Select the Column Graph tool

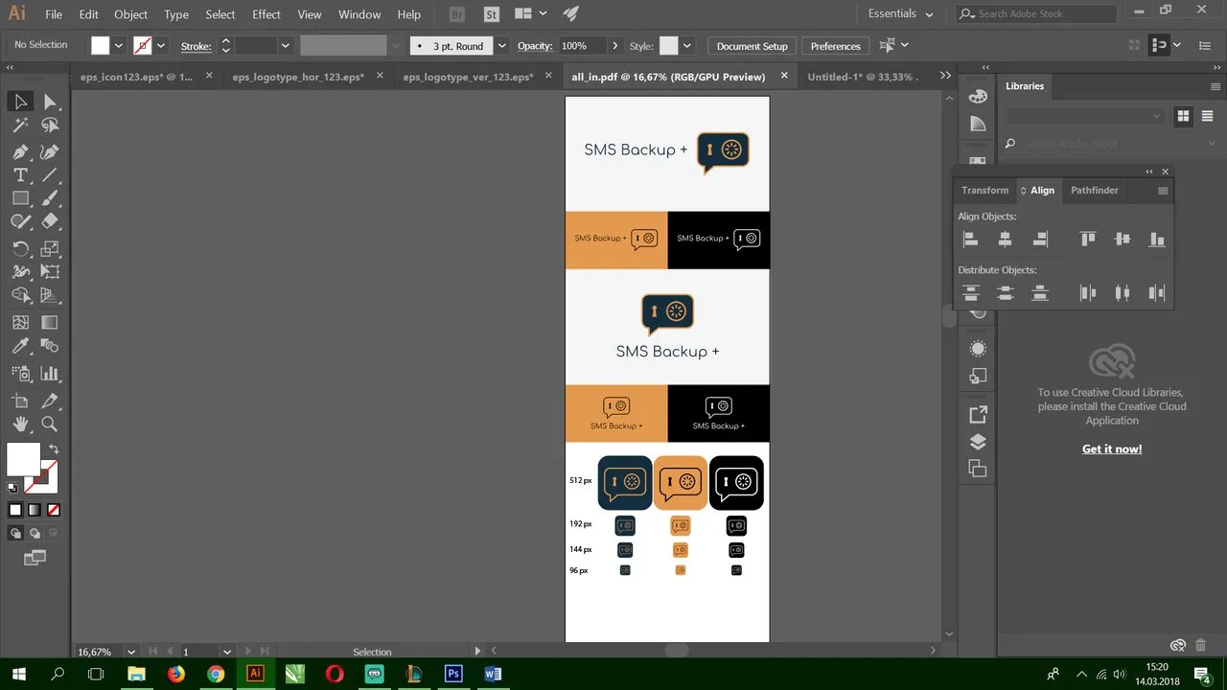pos(50,374)
